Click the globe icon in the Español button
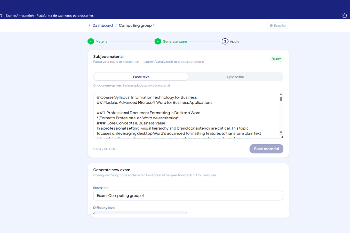The width and height of the screenshot is (350, 233). point(271,26)
